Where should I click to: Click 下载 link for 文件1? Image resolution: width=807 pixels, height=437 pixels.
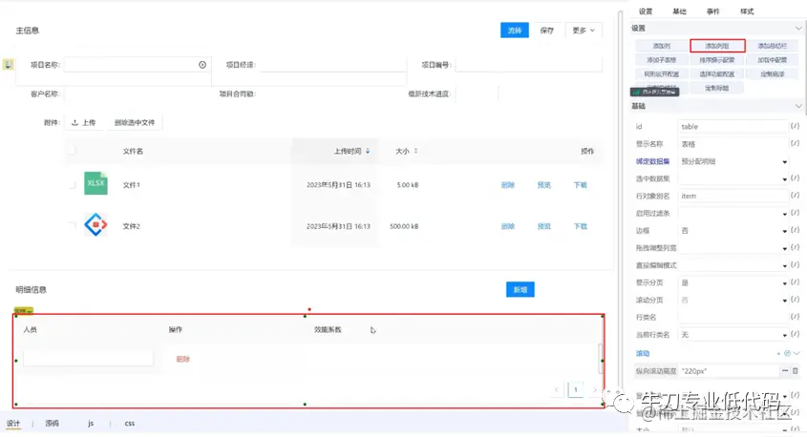pos(580,185)
